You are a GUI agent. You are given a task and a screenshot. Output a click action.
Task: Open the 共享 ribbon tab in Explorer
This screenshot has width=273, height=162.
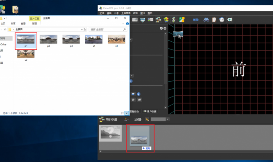click(13, 23)
